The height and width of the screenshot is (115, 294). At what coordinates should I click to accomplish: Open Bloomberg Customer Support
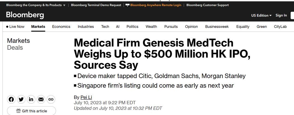(x=207, y=5)
